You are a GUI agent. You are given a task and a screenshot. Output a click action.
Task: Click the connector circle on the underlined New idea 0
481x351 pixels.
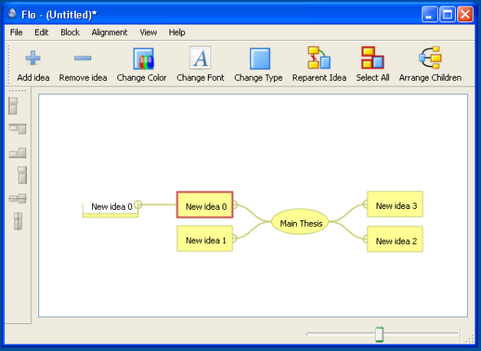[139, 204]
